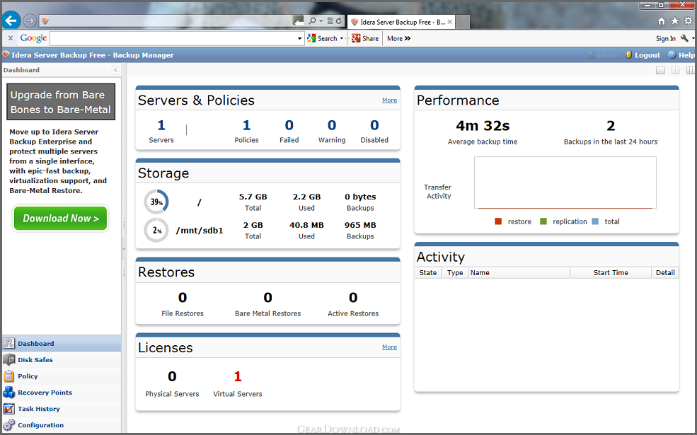Screen dimensions: 697x435
Task: Open Policy in the sidebar
Action: pos(62,376)
